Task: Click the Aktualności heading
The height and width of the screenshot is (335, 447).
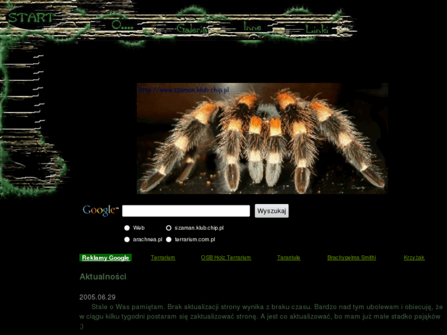Action: point(103,277)
